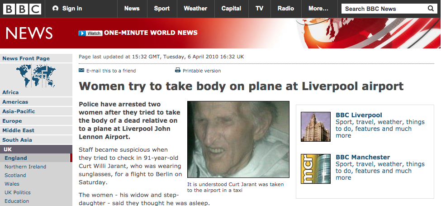Open the BBC Manchester mcr thumbnail
The image size is (441, 206).
coord(316,169)
